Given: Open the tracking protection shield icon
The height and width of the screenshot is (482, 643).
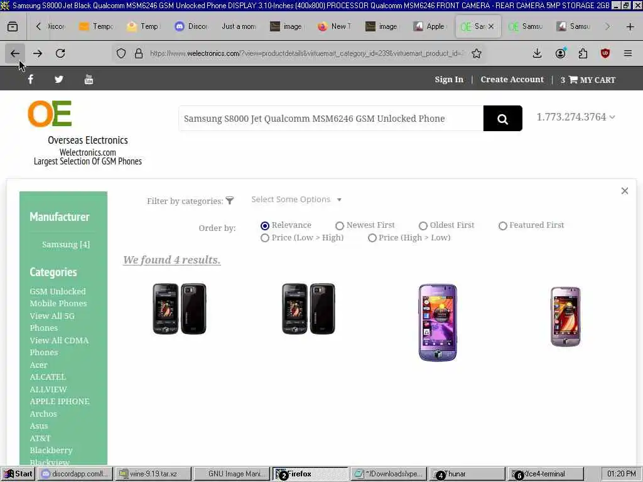Looking at the screenshot, I should [121, 53].
